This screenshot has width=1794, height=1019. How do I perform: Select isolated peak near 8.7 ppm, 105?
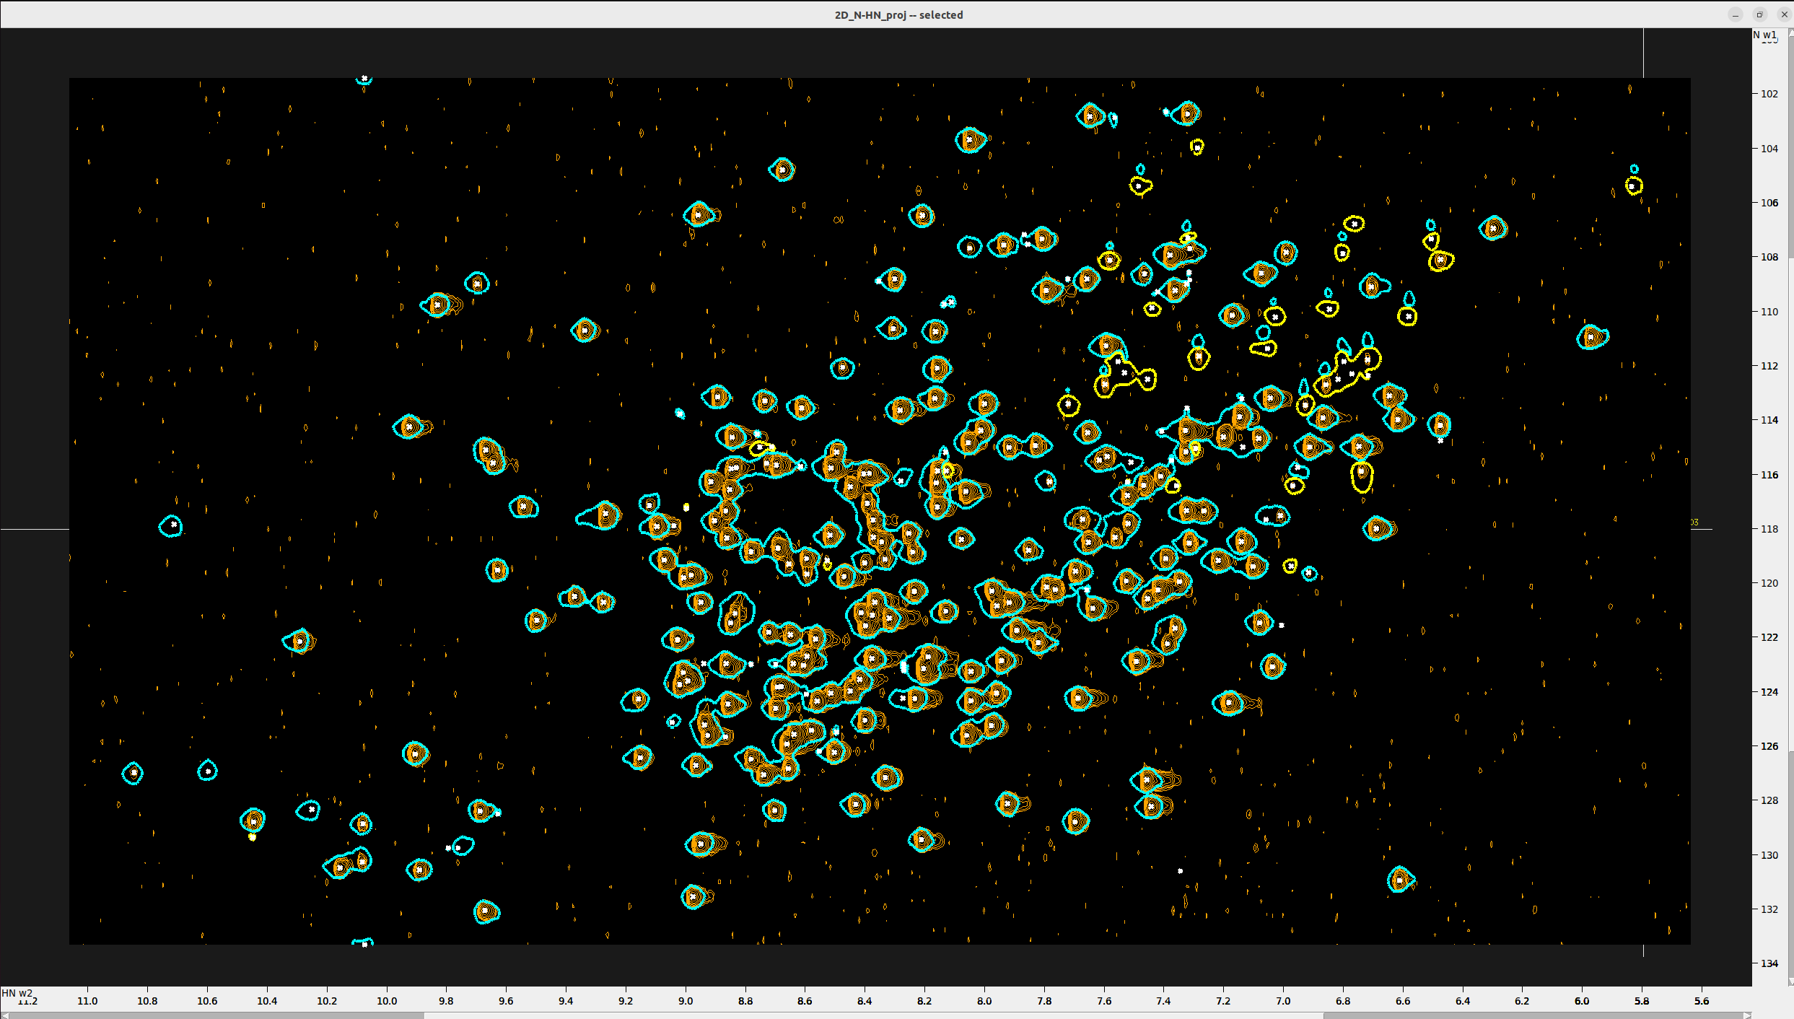pyautogui.click(x=782, y=170)
